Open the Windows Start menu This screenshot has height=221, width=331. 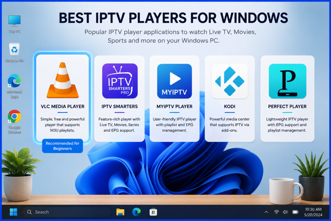click(14, 212)
